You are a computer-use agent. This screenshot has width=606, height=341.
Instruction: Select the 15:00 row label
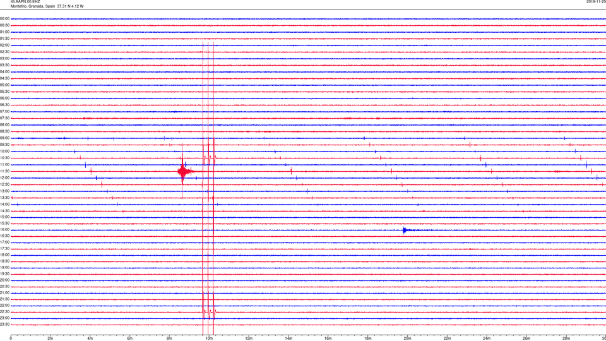4,217
